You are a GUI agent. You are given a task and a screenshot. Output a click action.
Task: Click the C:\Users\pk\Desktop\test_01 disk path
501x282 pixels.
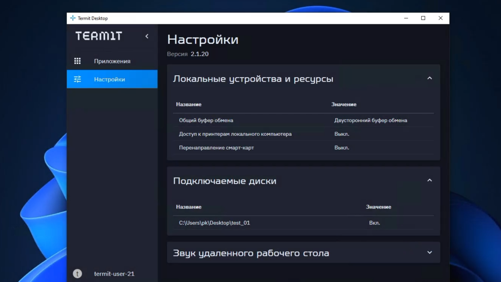click(x=215, y=223)
